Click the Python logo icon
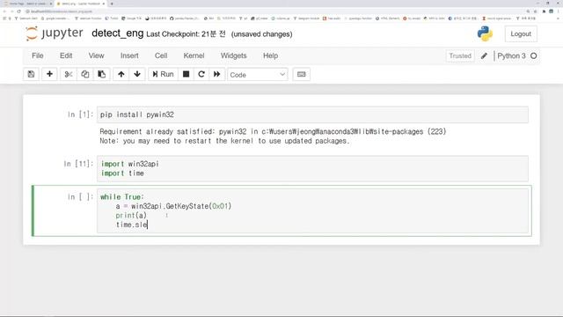Image resolution: width=563 pixels, height=317 pixels. [485, 33]
